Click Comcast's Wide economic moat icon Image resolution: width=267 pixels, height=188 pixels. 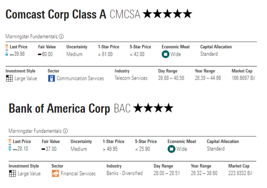pyautogui.click(x=165, y=54)
